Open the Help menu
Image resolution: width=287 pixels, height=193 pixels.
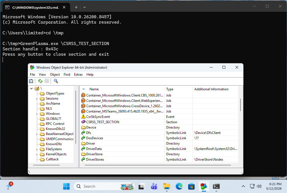tap(90, 74)
